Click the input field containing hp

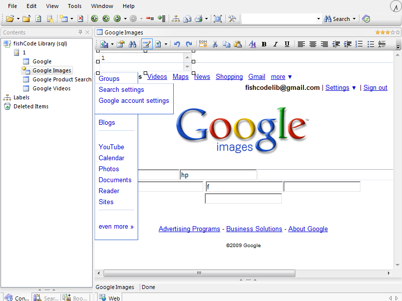218,175
